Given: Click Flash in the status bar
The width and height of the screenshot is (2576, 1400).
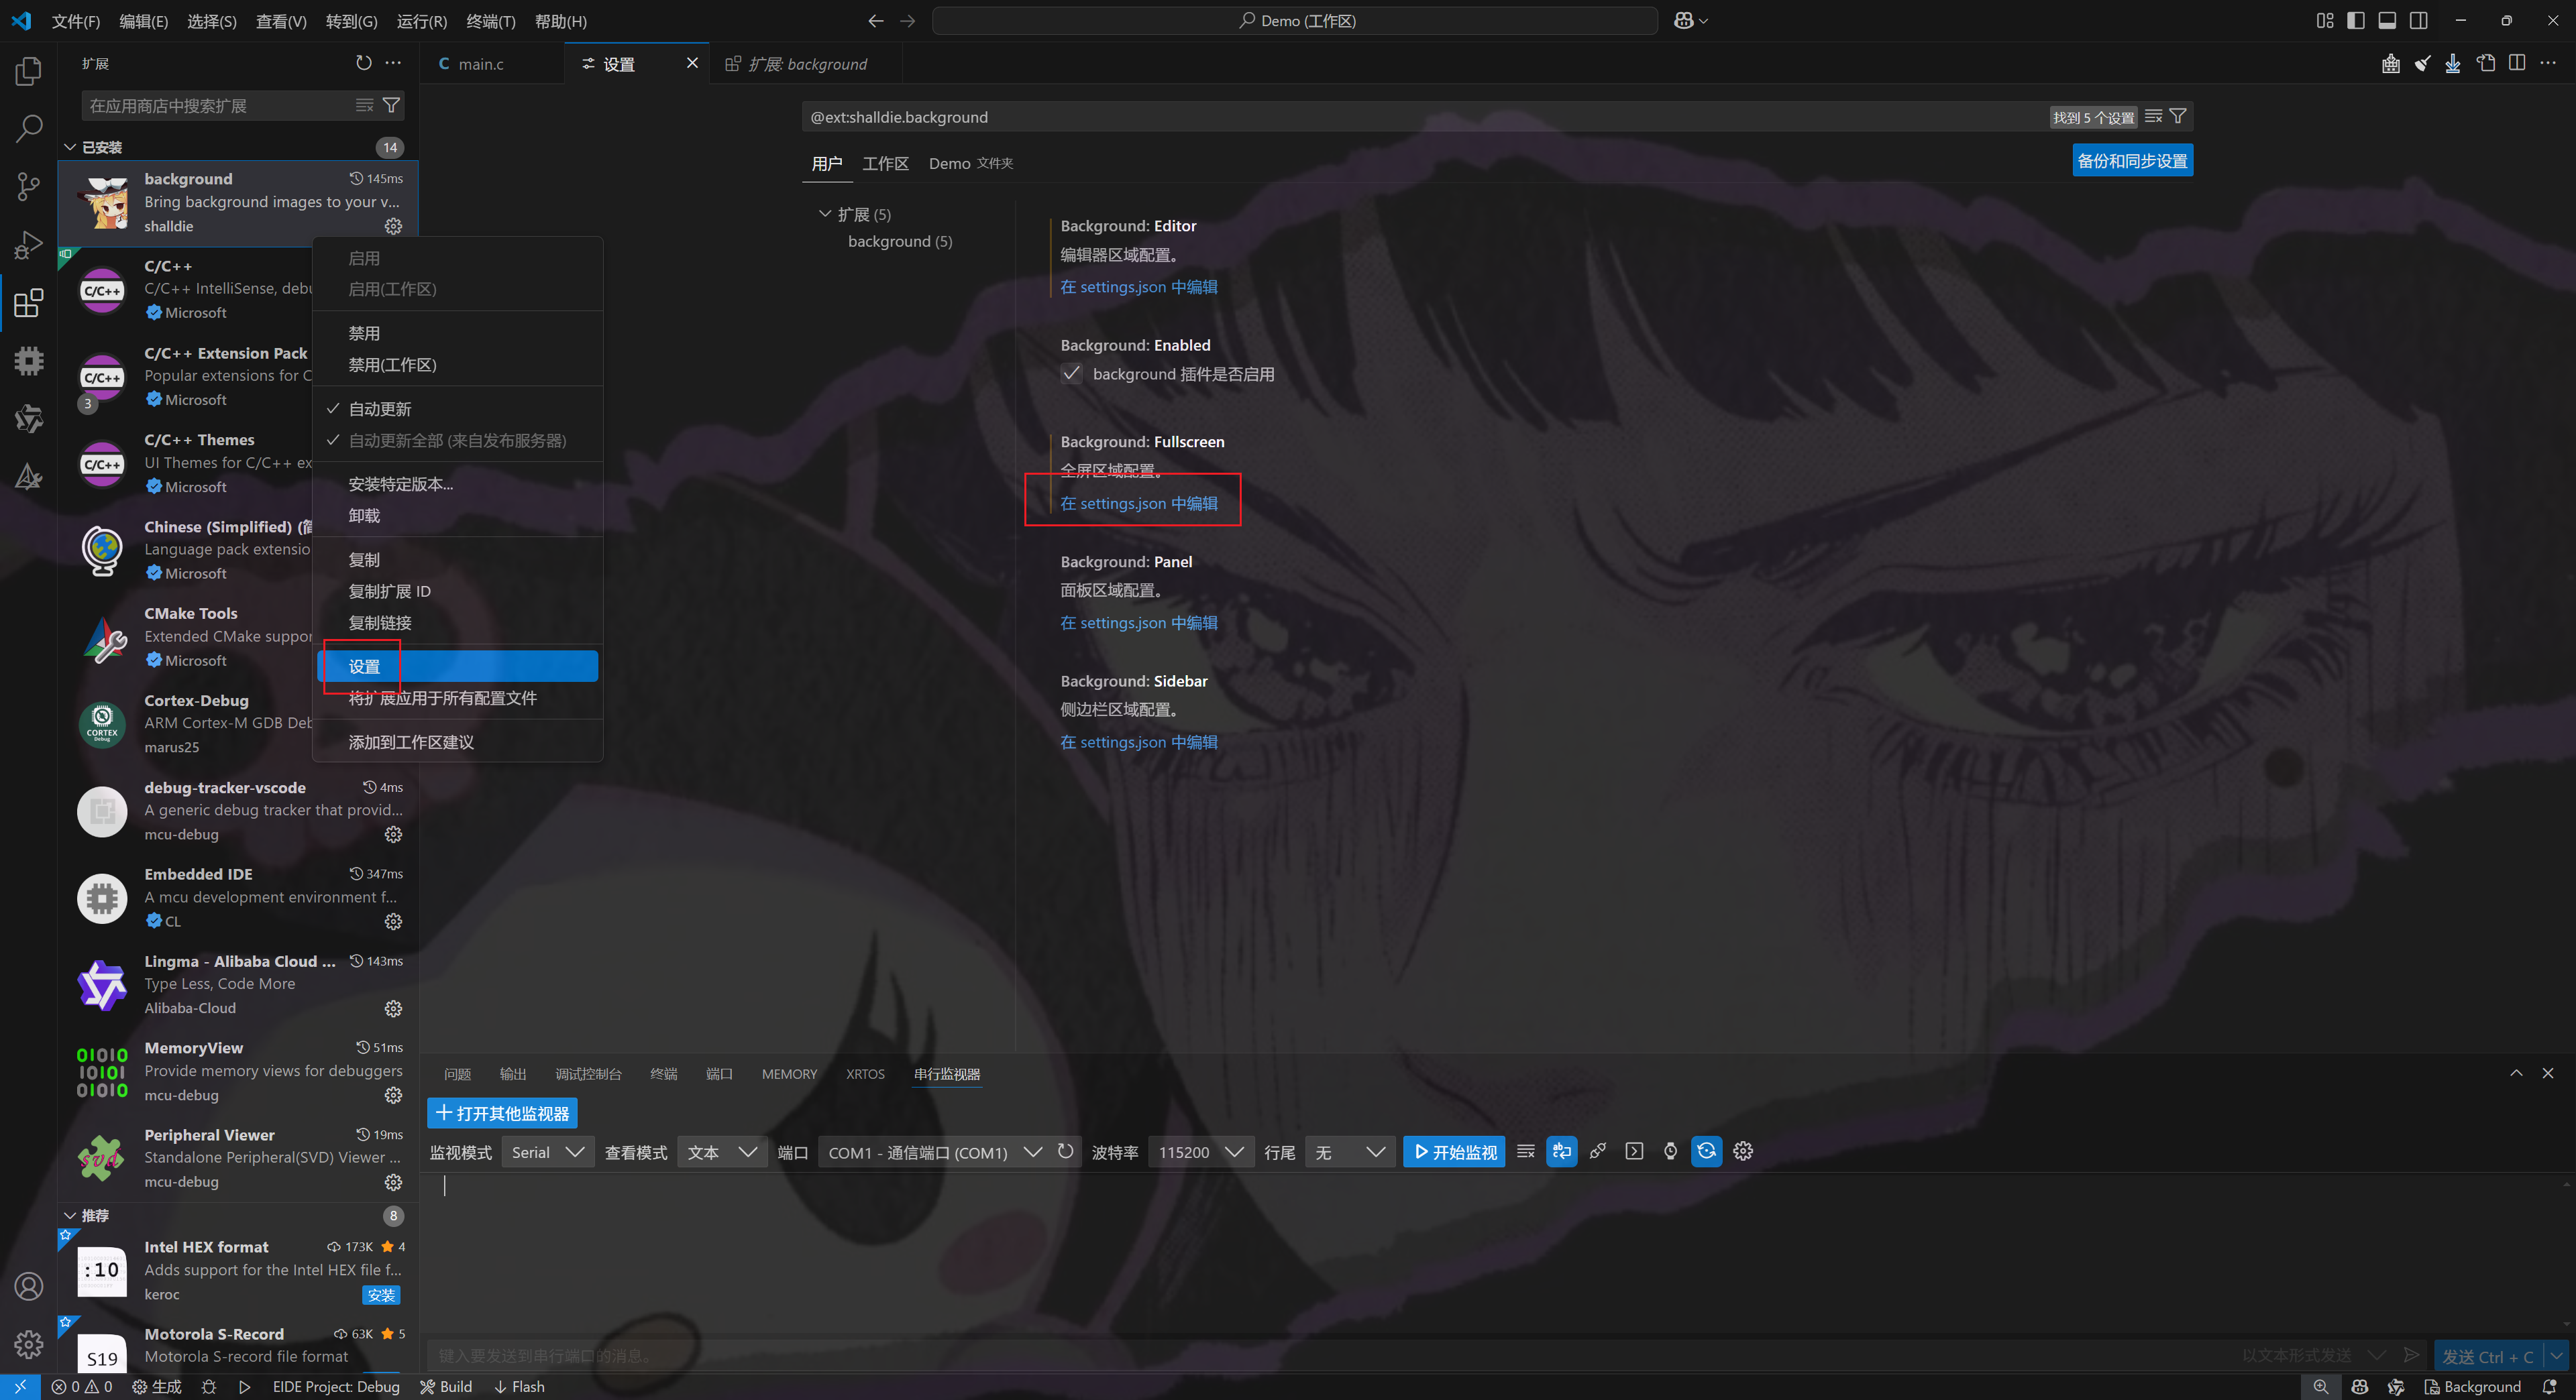Looking at the screenshot, I should click(x=519, y=1387).
